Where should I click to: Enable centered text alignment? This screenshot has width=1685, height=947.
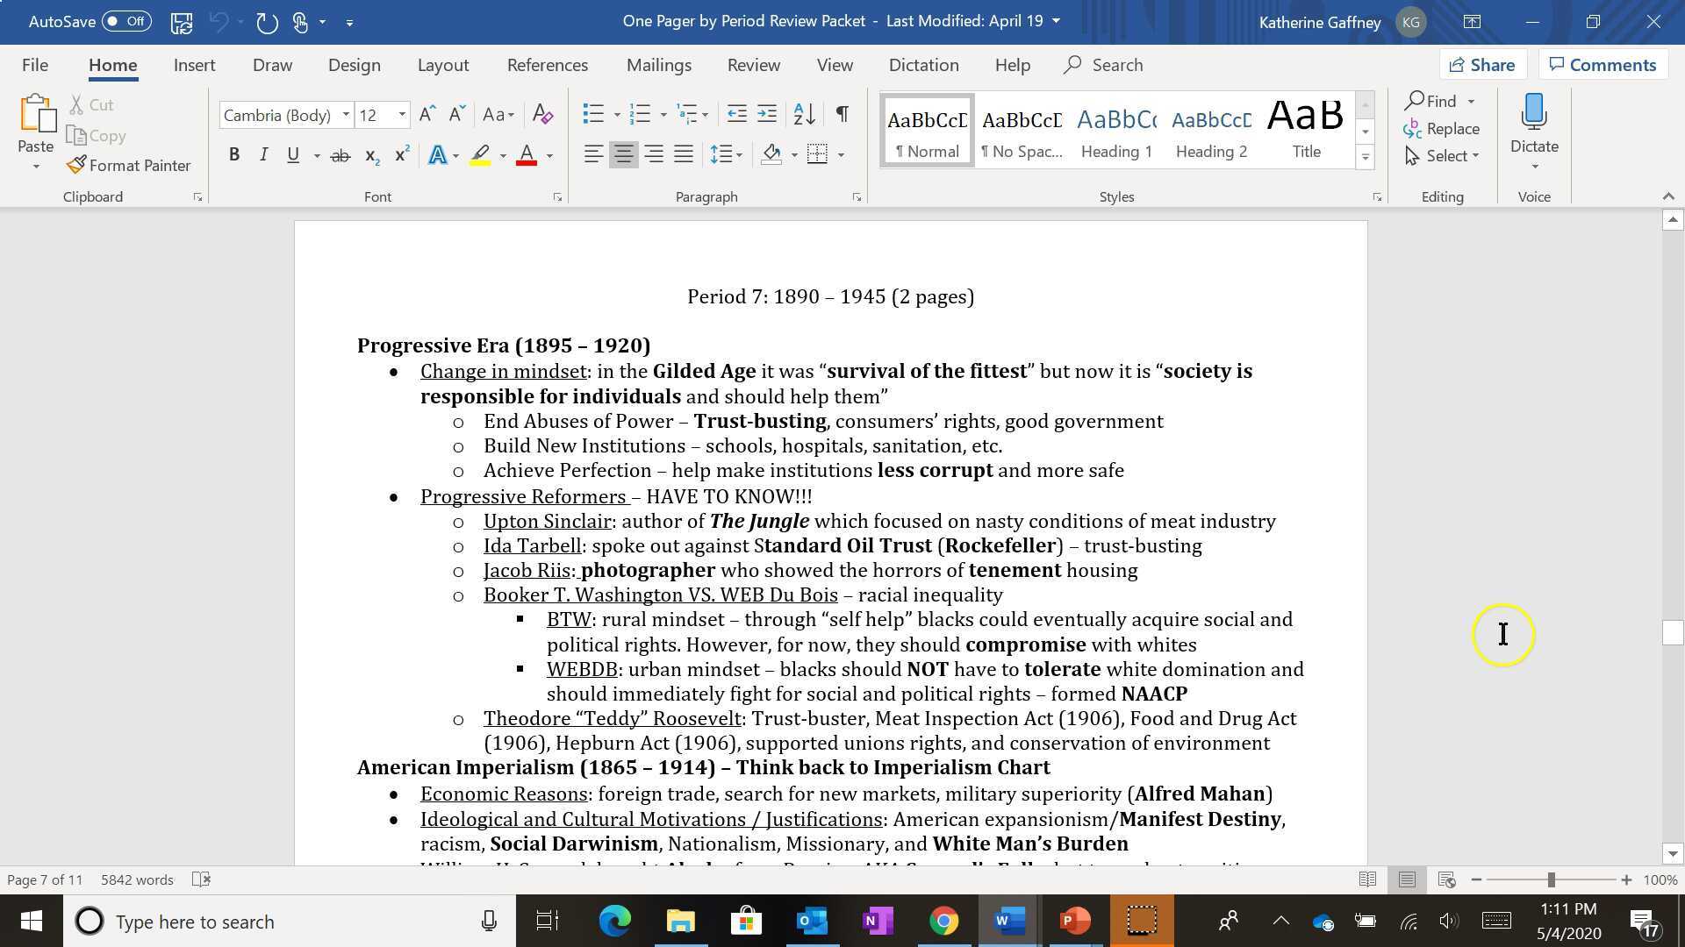[x=623, y=154]
